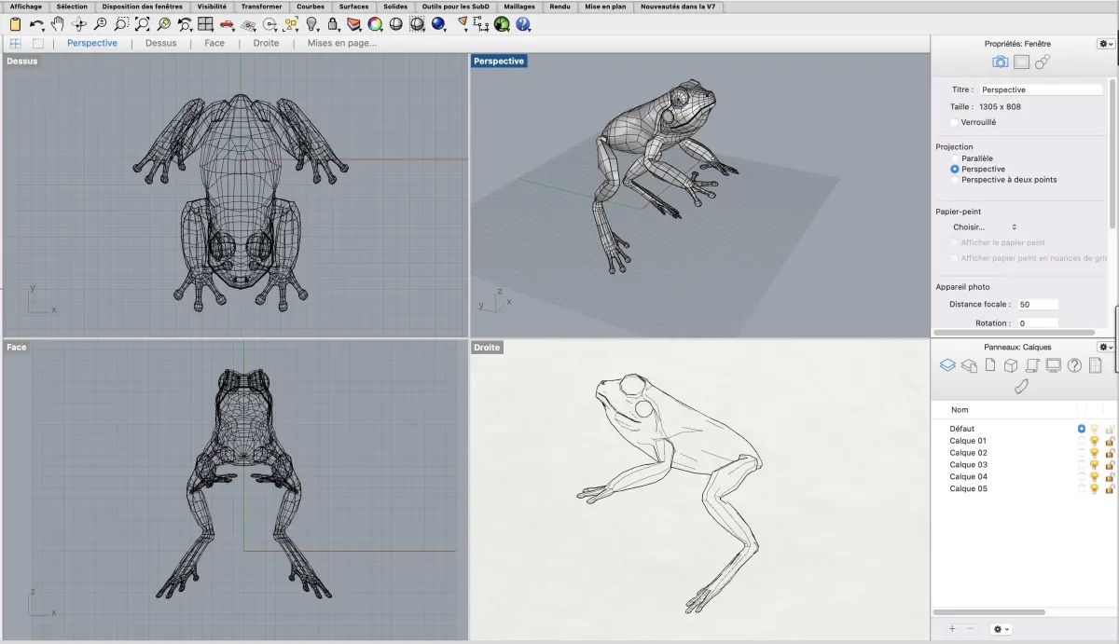Click the Zoom selected icon
Image resolution: width=1119 pixels, height=644 pixels.
point(163,23)
